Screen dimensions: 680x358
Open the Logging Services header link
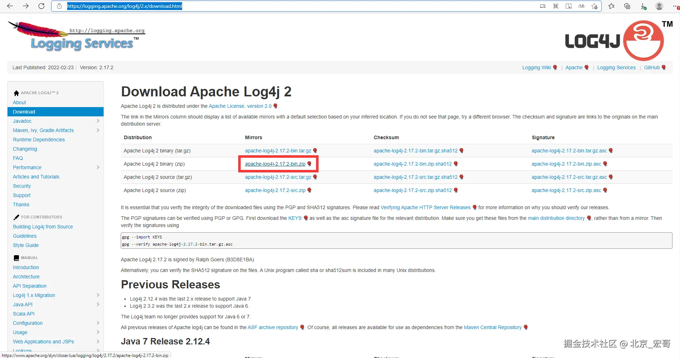(616, 67)
